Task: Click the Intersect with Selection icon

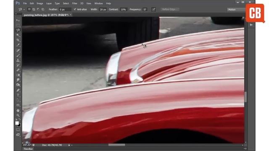Action: [x=43, y=9]
